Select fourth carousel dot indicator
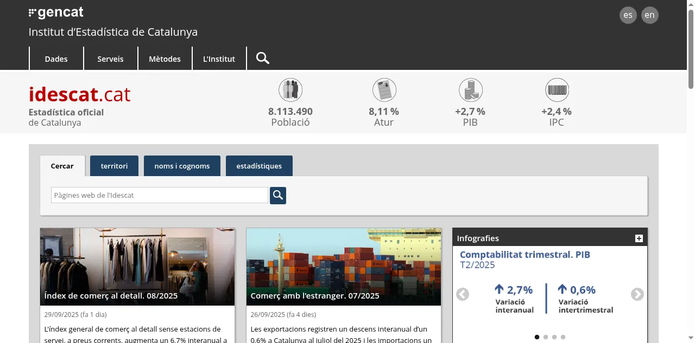This screenshot has width=695, height=343. 563,337
